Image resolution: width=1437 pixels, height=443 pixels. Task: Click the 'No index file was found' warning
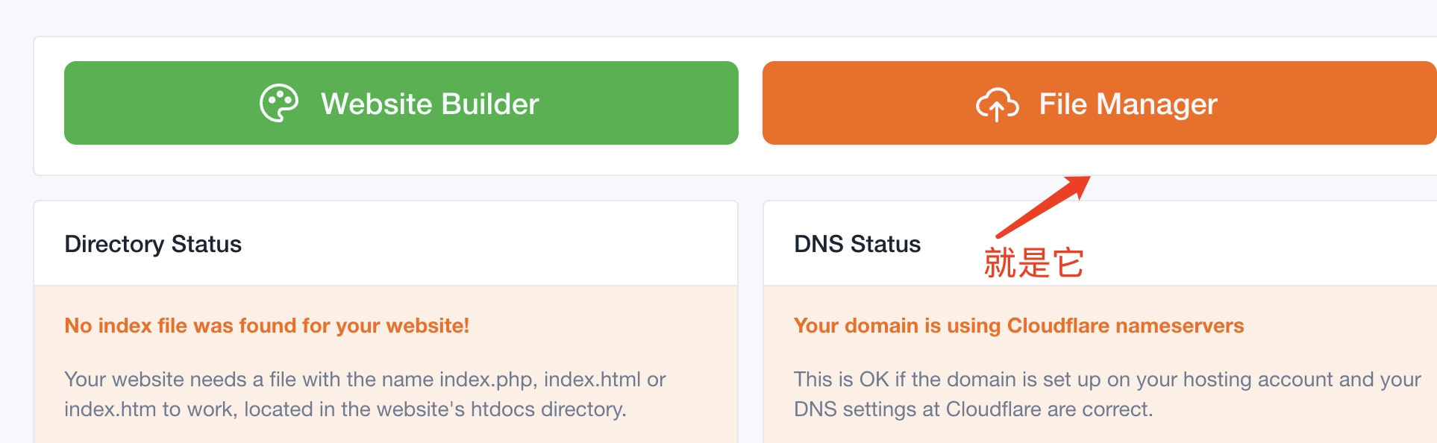click(266, 325)
